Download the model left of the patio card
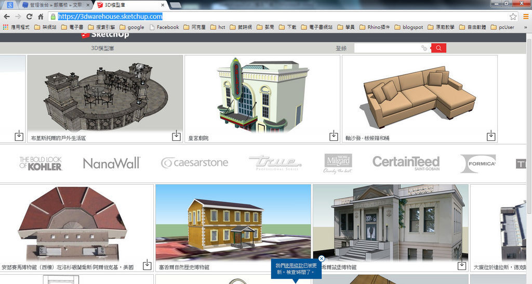532x284 pixels. (x=19, y=136)
